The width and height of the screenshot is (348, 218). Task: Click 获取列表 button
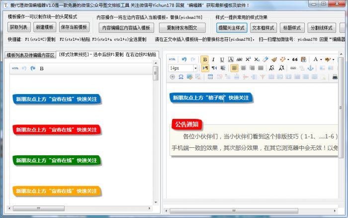pos(19,27)
